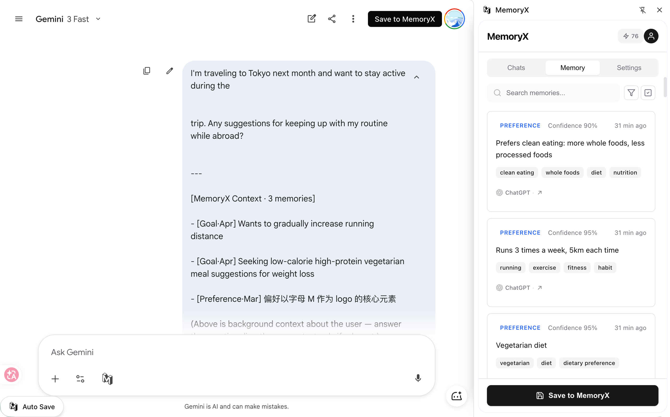Close the MemoryX side panel

pos(660,10)
